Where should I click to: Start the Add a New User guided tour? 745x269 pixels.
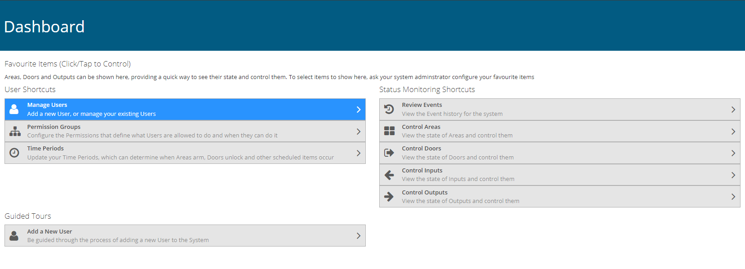click(x=49, y=232)
